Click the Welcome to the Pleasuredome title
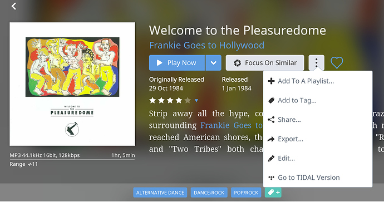The image size is (384, 207). click(238, 31)
